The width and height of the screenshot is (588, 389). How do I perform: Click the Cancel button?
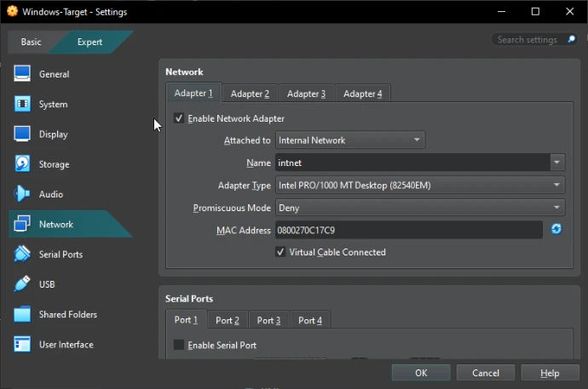pyautogui.click(x=486, y=373)
